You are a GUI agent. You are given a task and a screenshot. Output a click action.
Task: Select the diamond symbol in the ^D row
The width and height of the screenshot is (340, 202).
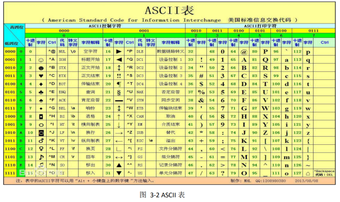pos(41,84)
